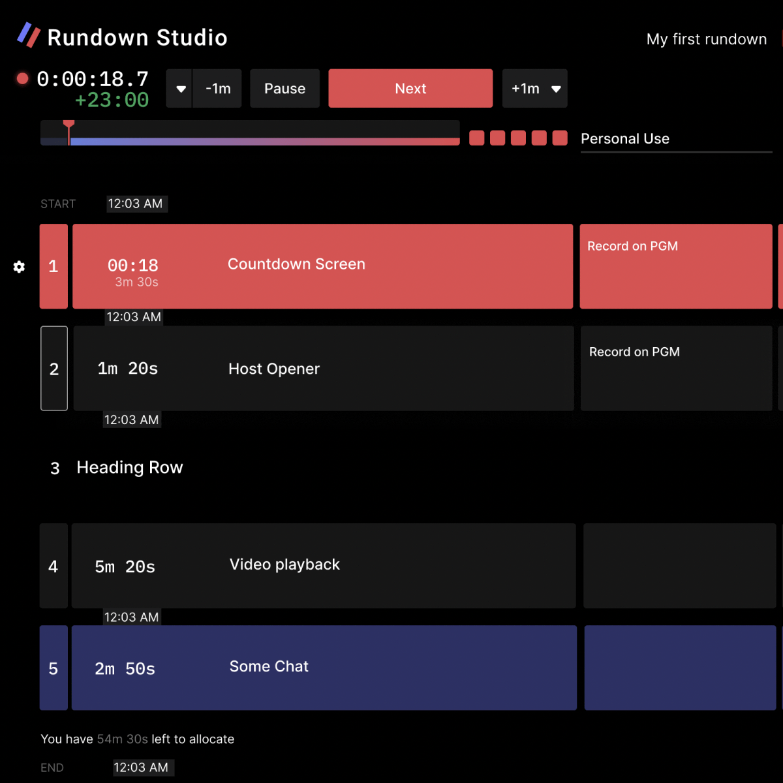Activate row 5 for Some Chat
The width and height of the screenshot is (783, 783).
tap(54, 668)
